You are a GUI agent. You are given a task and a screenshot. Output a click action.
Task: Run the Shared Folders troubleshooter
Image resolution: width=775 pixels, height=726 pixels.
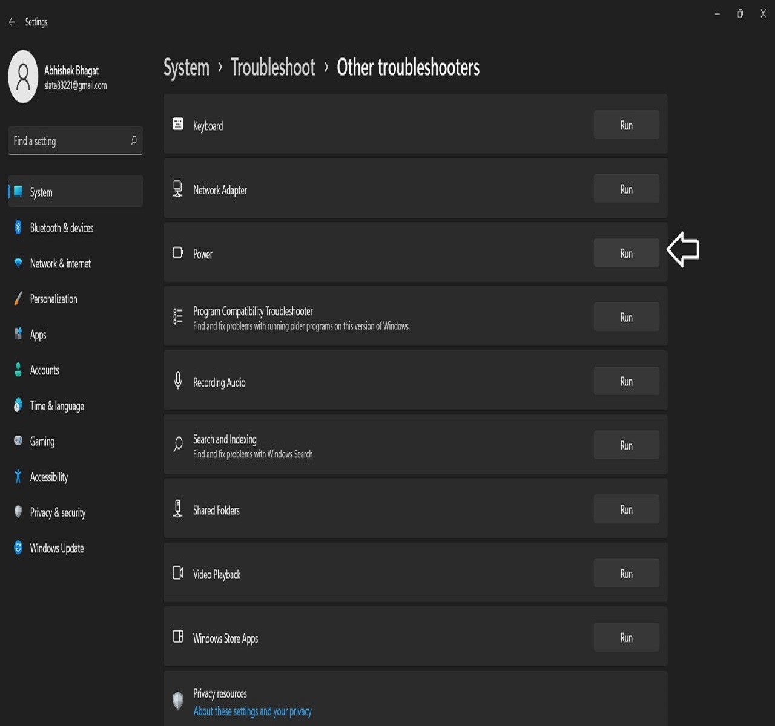point(627,510)
